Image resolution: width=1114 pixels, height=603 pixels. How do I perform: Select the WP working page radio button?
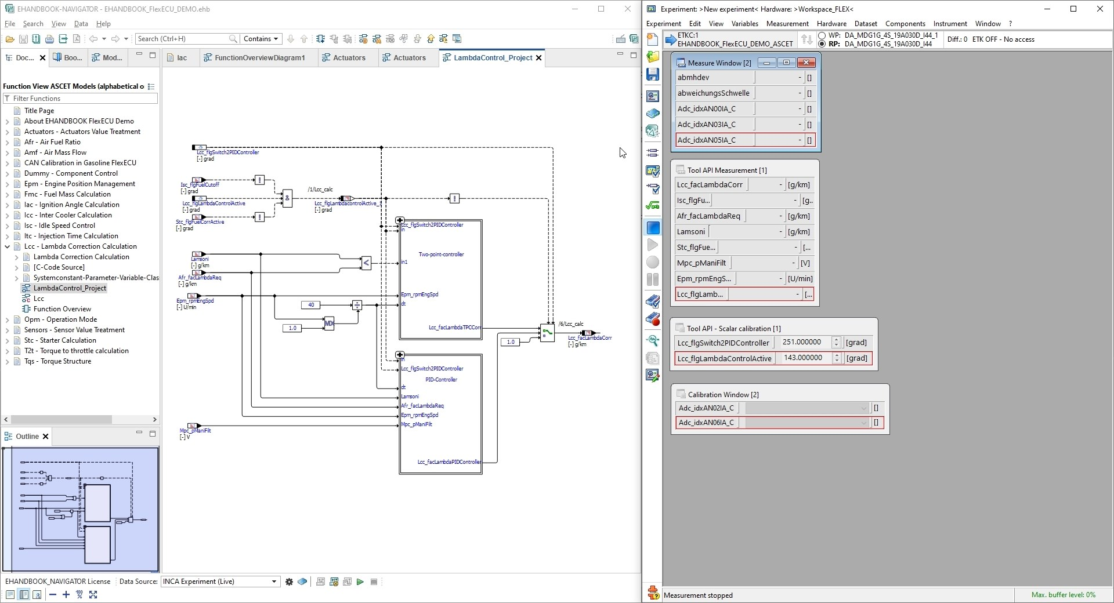pos(822,35)
